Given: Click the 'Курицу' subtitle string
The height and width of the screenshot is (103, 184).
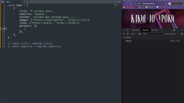Looking at the screenshot, I should point(40,14).
